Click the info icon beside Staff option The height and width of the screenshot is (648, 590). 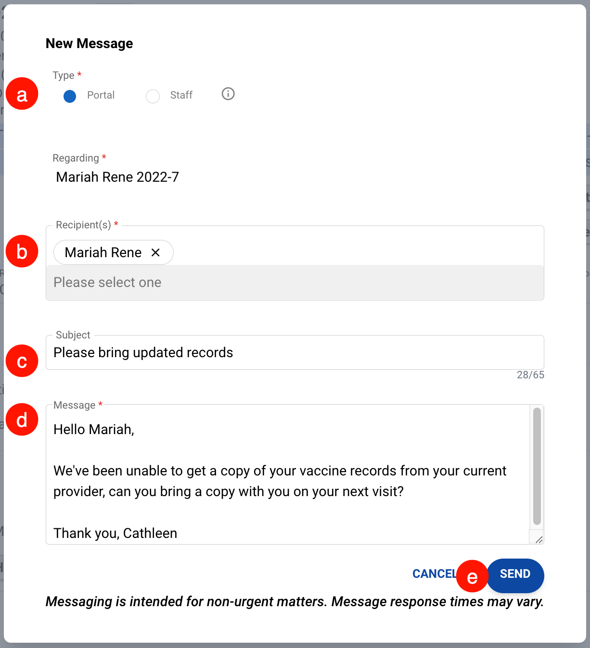coord(228,94)
